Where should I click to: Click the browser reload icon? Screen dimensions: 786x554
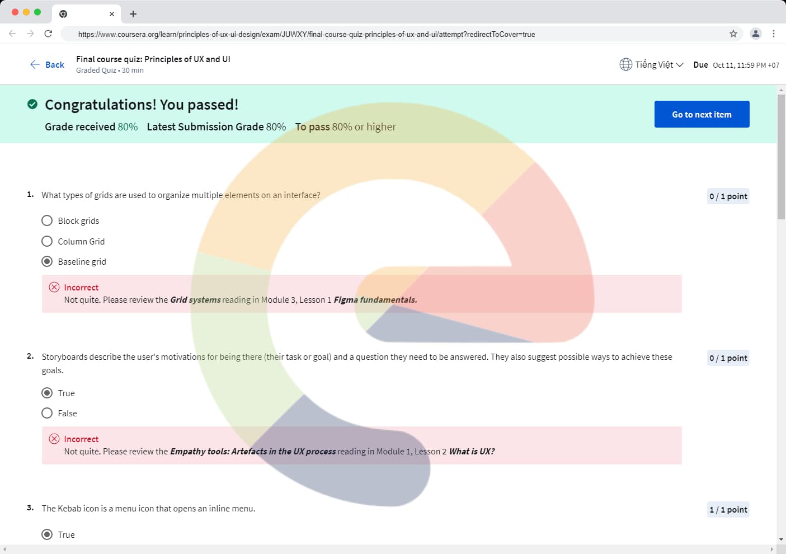[x=48, y=34]
